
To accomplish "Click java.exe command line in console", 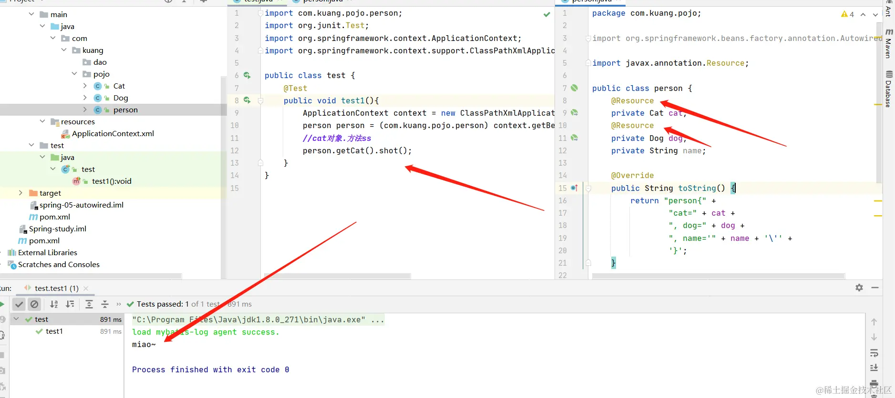I will pos(258,320).
